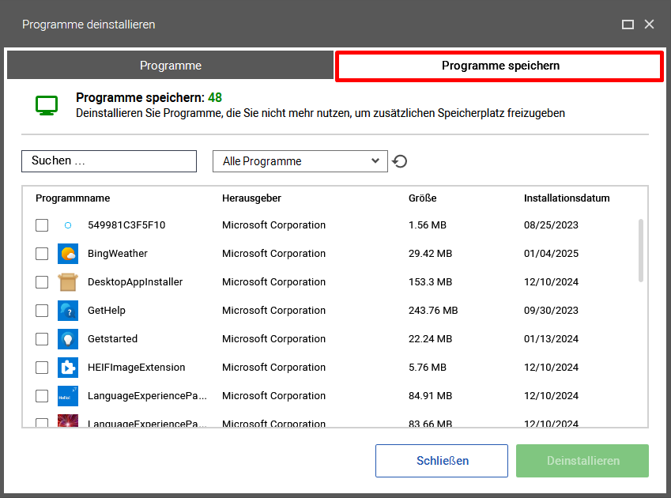Image resolution: width=671 pixels, height=498 pixels.
Task: Close the Programme deinstallieren window
Action: tap(649, 25)
